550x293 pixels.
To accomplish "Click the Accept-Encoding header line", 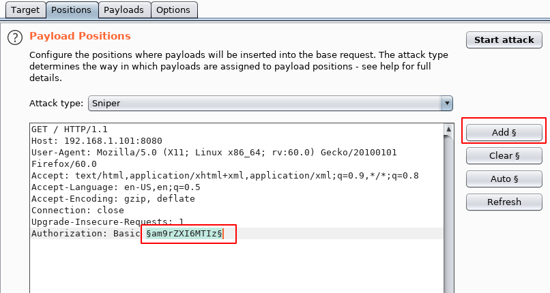I will 113,198.
